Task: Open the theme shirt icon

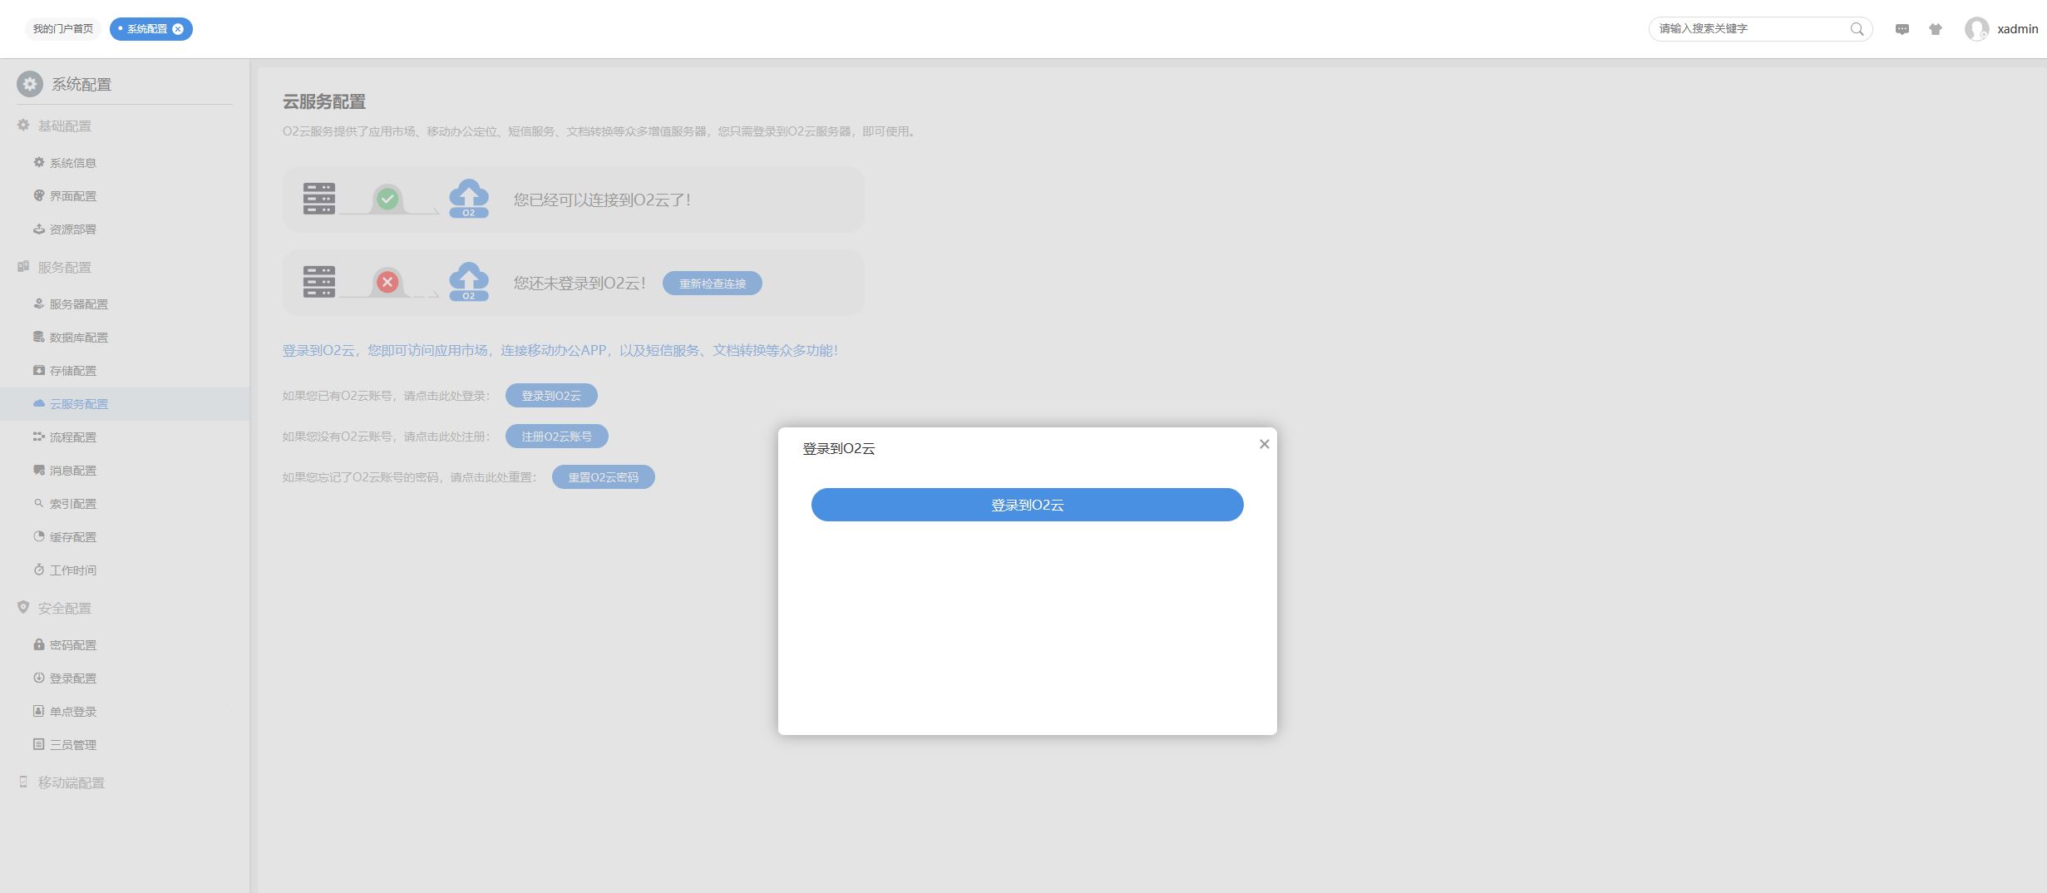Action: [1936, 29]
